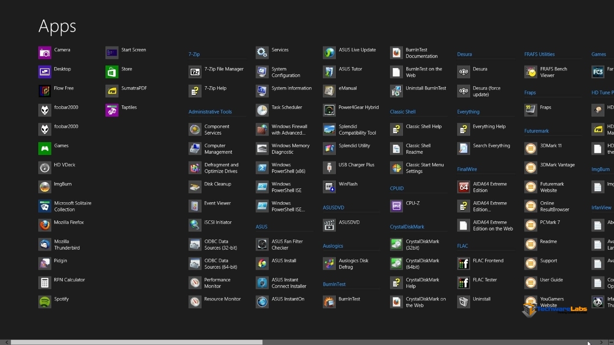Viewport: 614px width, 345px height.
Task: Open the FinalWire group header
Action: click(x=467, y=169)
